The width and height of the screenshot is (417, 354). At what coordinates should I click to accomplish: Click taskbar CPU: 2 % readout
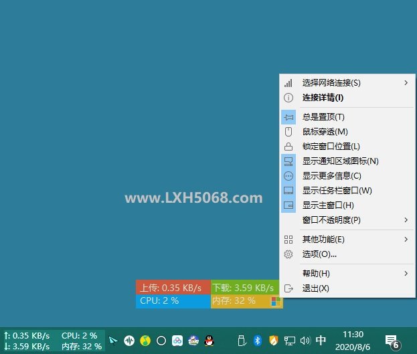click(x=79, y=336)
